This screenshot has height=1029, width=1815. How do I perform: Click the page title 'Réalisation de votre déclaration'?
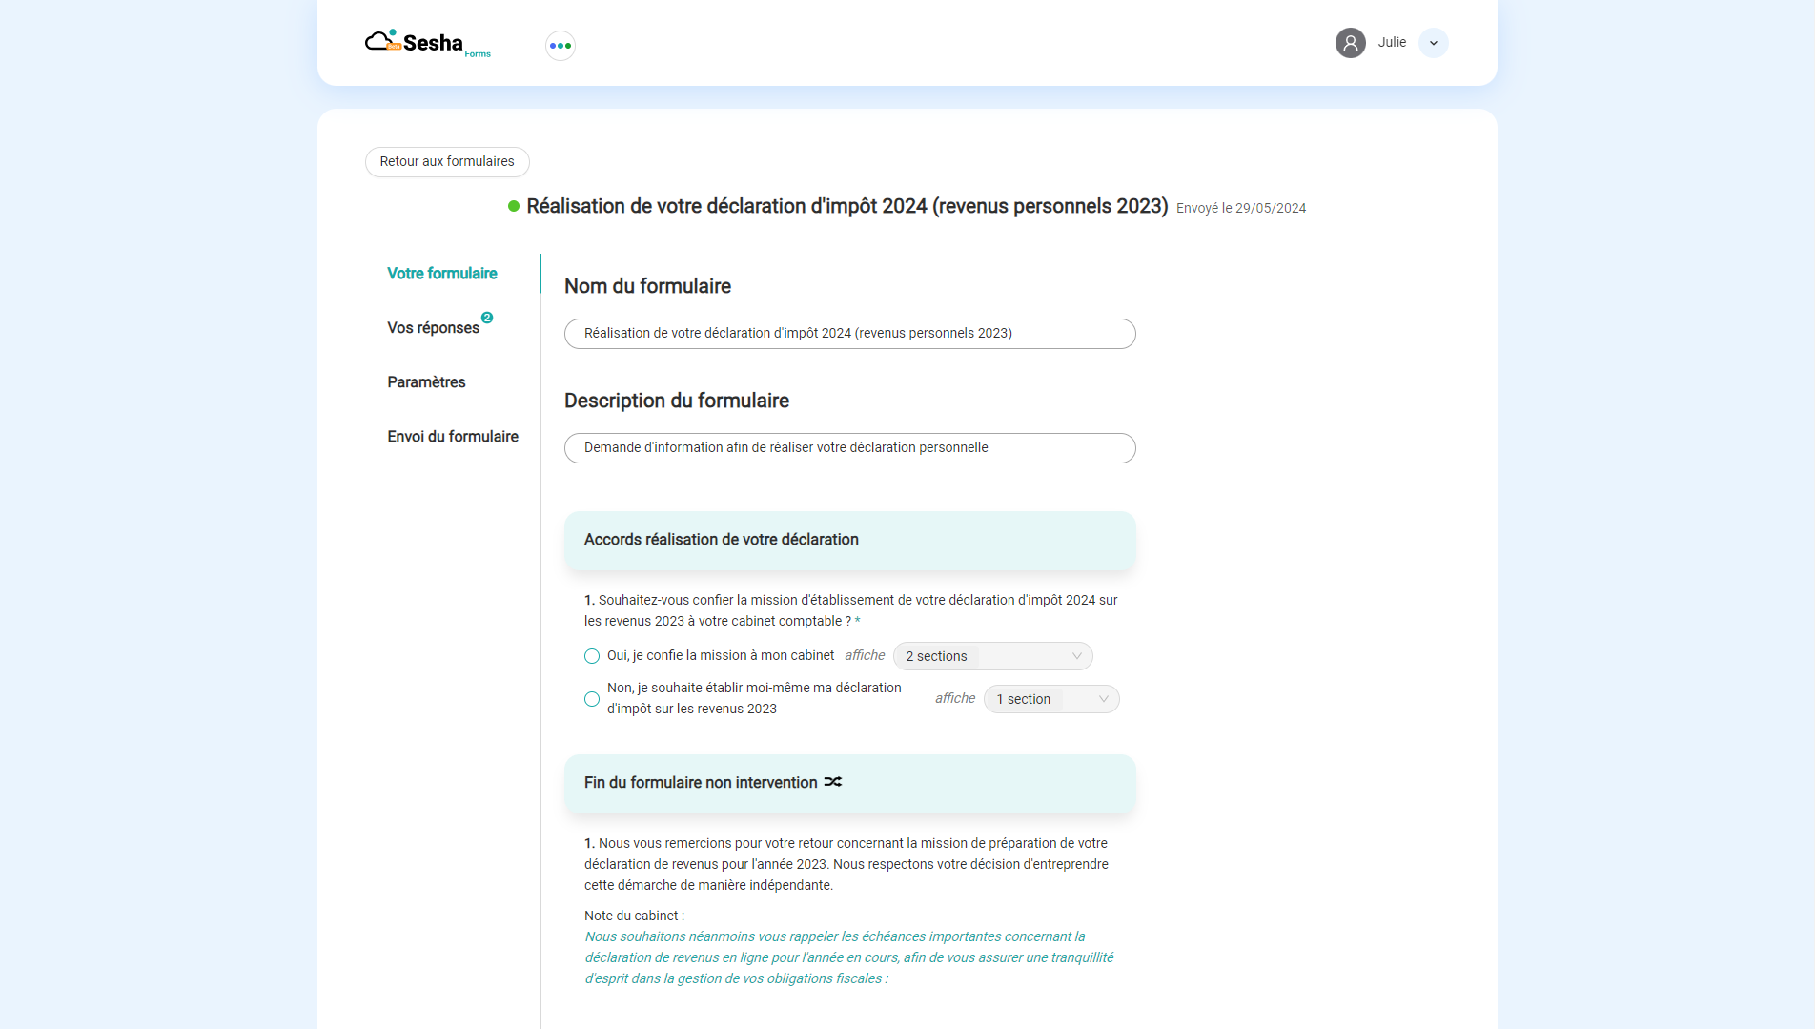847,207
